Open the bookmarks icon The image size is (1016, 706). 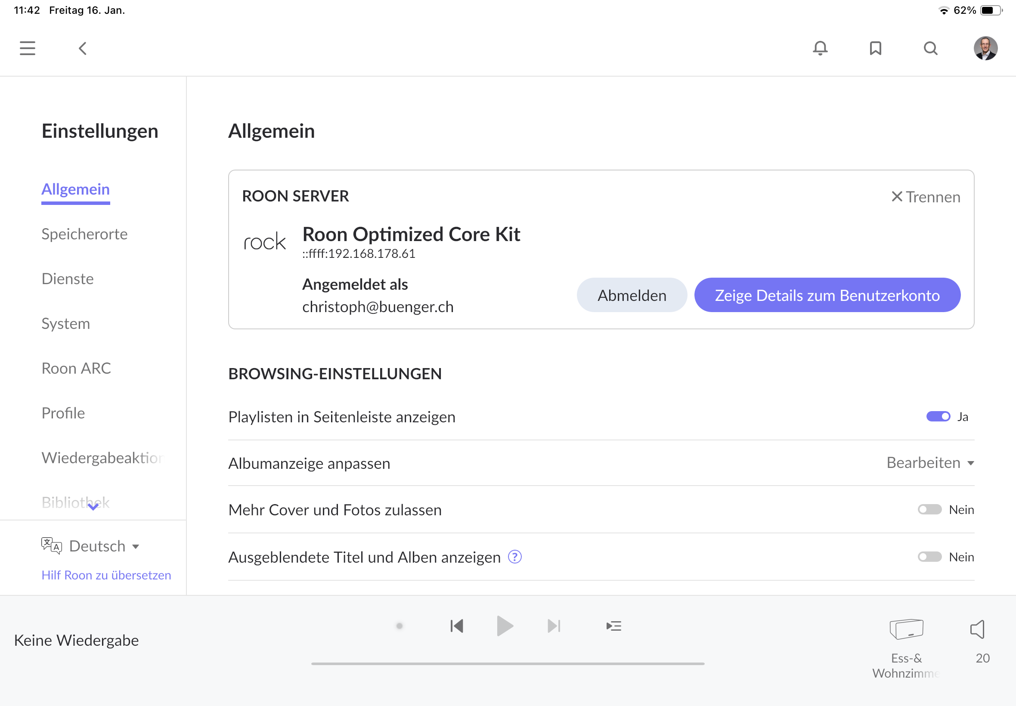click(875, 48)
